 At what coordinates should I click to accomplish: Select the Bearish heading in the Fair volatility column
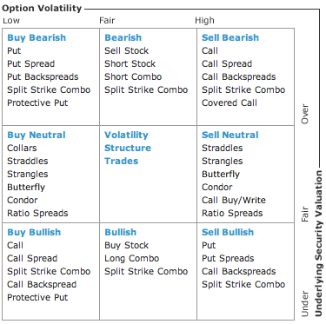[123, 37]
